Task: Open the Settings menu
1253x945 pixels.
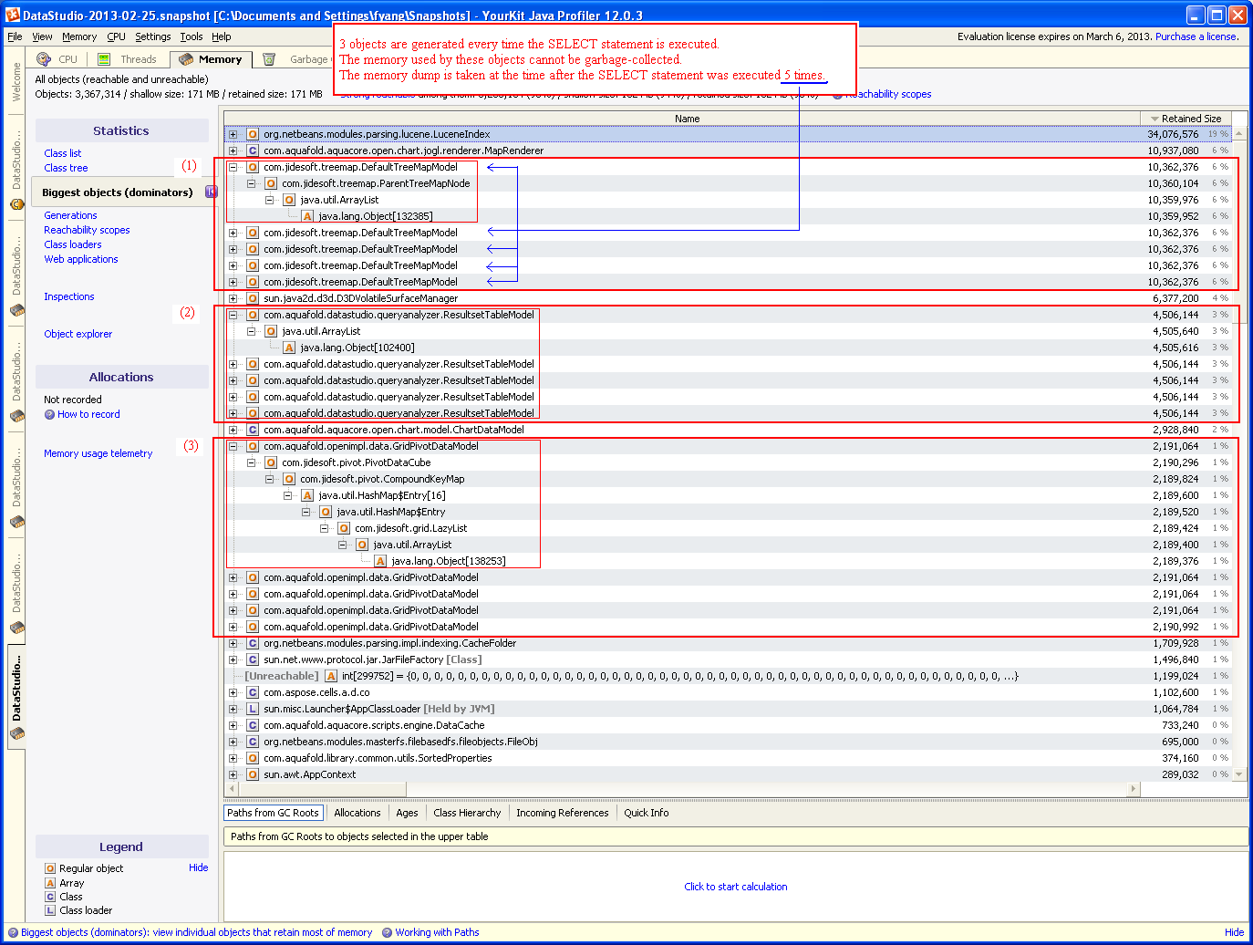Action: point(153,36)
